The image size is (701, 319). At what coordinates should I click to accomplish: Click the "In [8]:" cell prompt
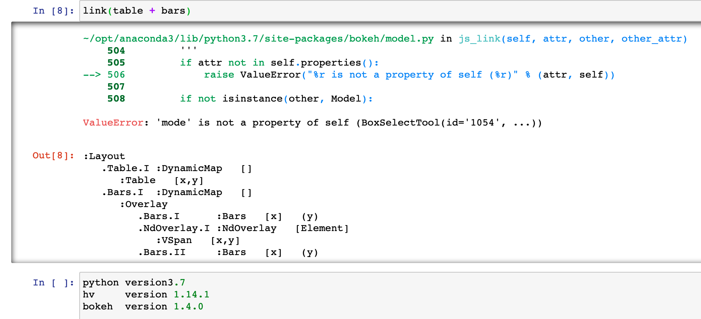(x=54, y=11)
